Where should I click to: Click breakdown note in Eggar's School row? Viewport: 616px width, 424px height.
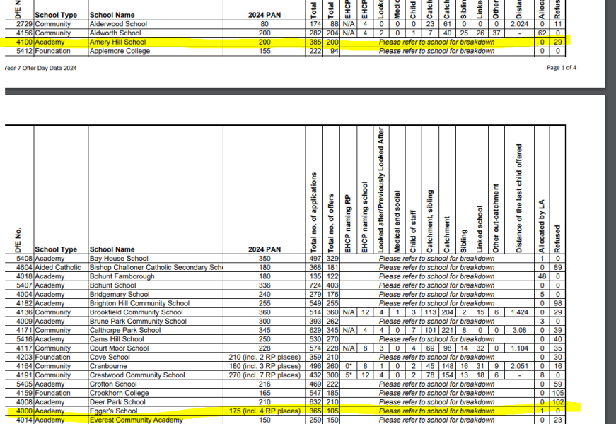click(436, 411)
